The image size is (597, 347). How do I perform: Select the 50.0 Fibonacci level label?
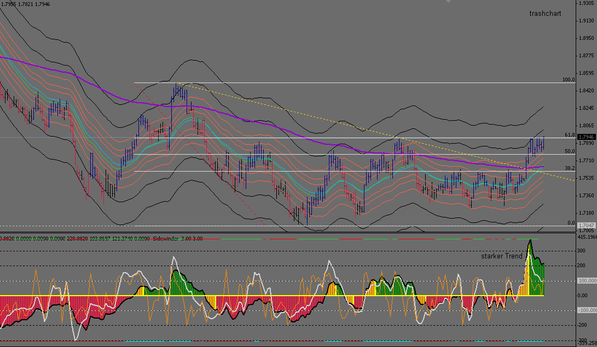pyautogui.click(x=569, y=151)
